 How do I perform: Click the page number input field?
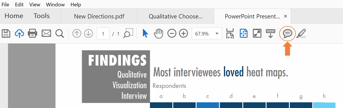pos(103,34)
